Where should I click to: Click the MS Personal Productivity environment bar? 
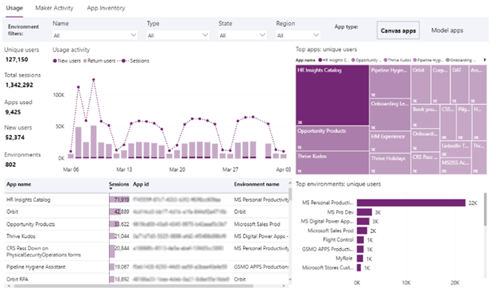[x=411, y=203]
